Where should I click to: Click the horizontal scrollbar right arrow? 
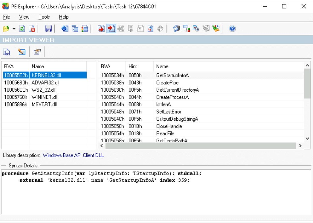pos(300,146)
